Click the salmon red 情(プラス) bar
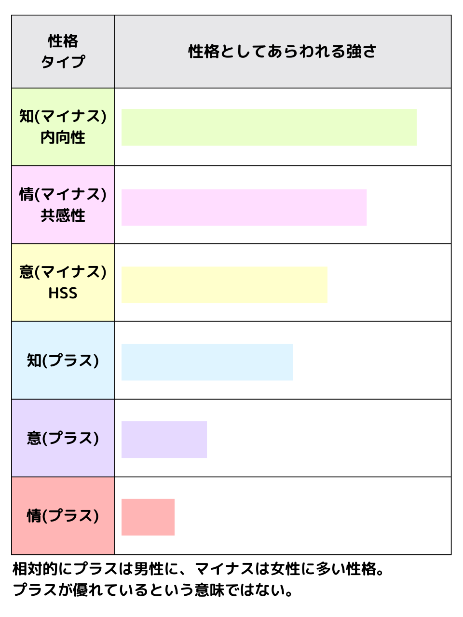Screen dimensions: 463x617 click(148, 517)
